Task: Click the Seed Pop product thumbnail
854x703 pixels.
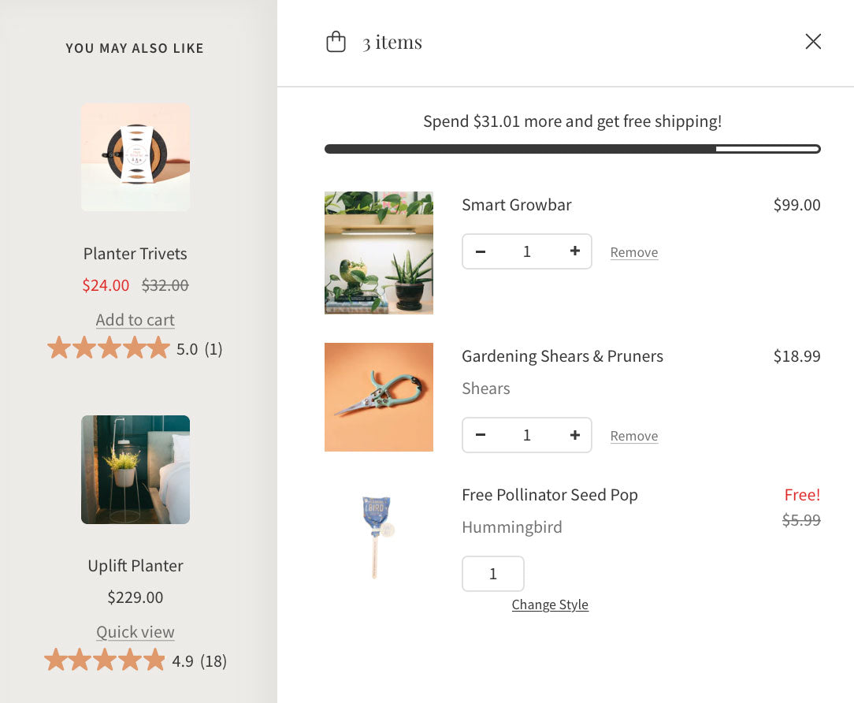Action: click(379, 536)
